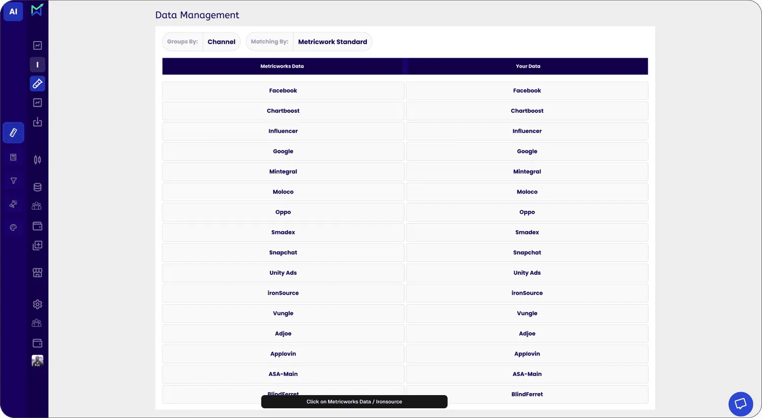Open the chart icon above the download icon
The width and height of the screenshot is (762, 418).
38,103
